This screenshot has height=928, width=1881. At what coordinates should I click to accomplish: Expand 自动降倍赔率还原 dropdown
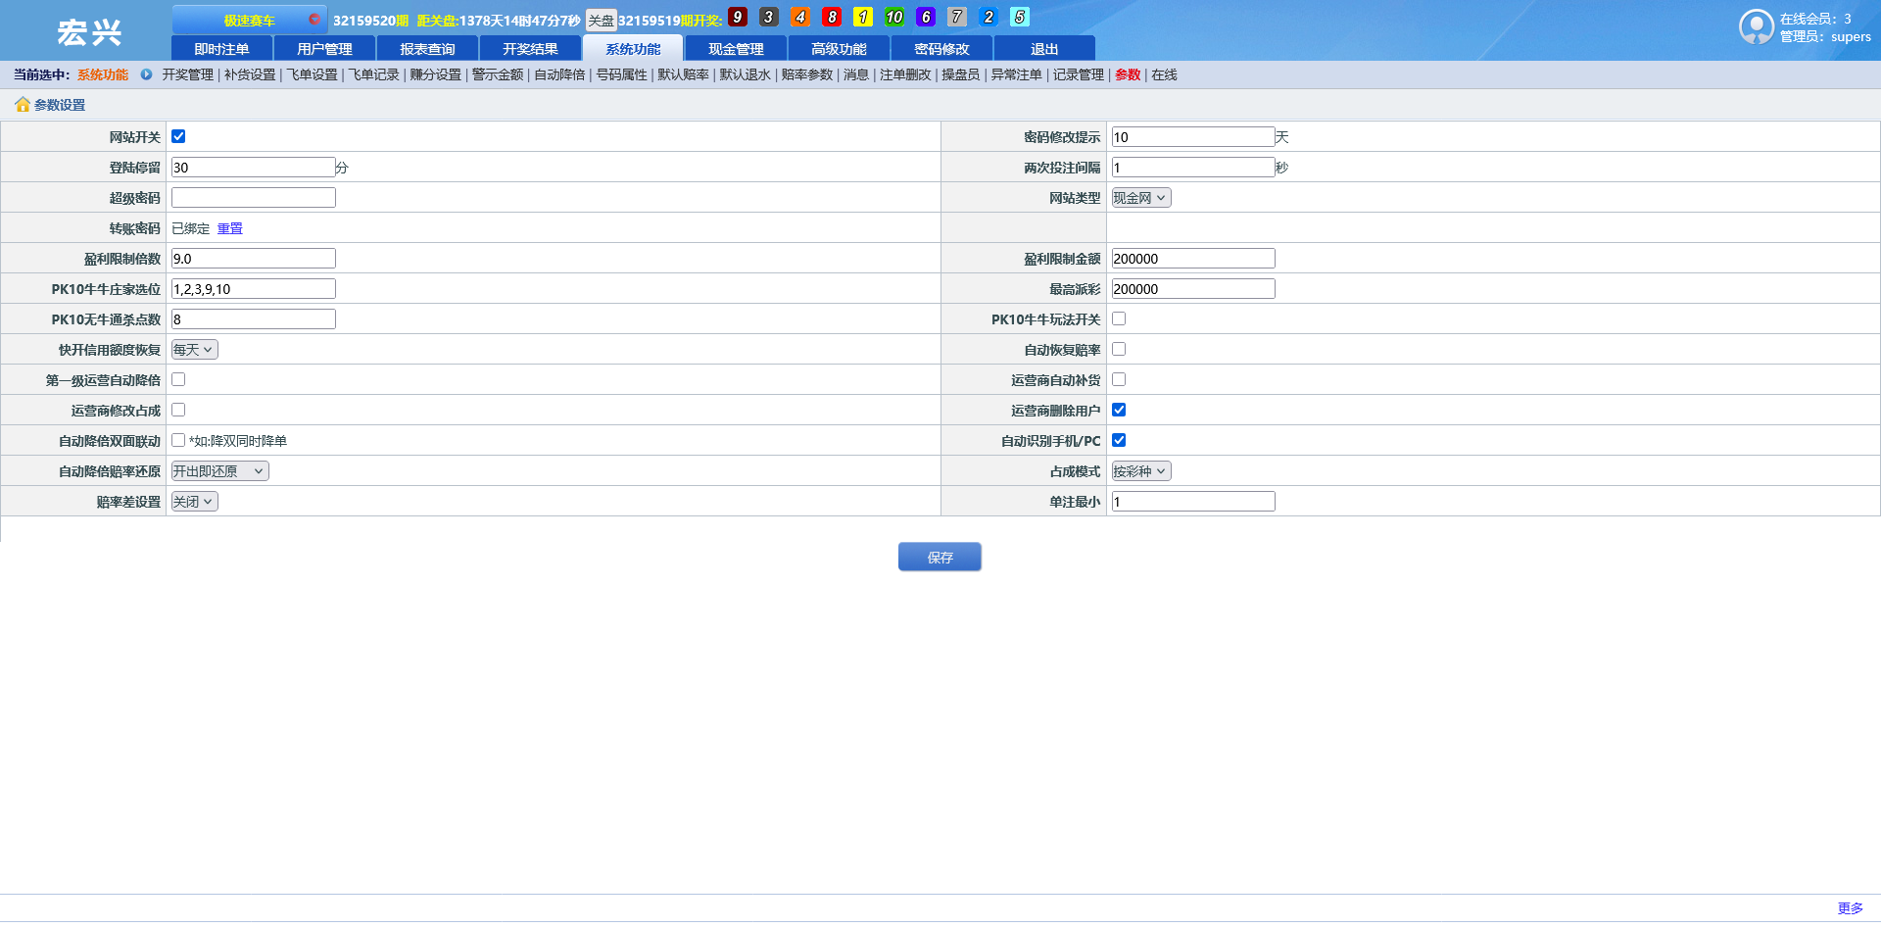pyautogui.click(x=219, y=471)
